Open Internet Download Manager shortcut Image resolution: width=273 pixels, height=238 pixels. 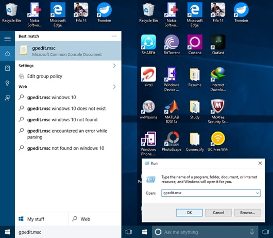(x=218, y=79)
